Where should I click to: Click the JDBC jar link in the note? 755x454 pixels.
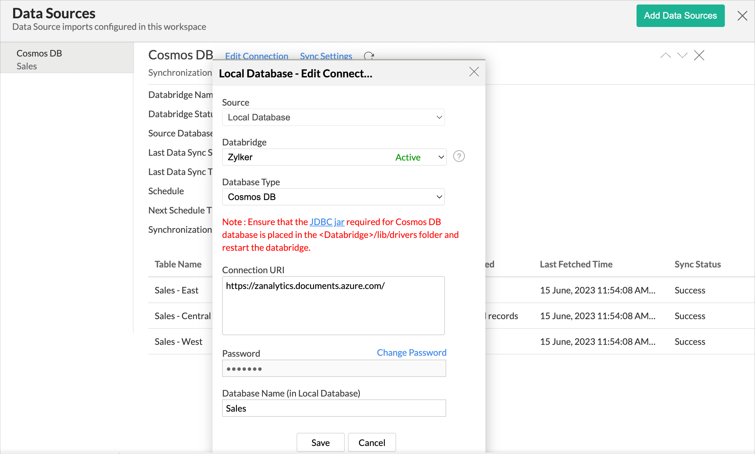point(327,222)
